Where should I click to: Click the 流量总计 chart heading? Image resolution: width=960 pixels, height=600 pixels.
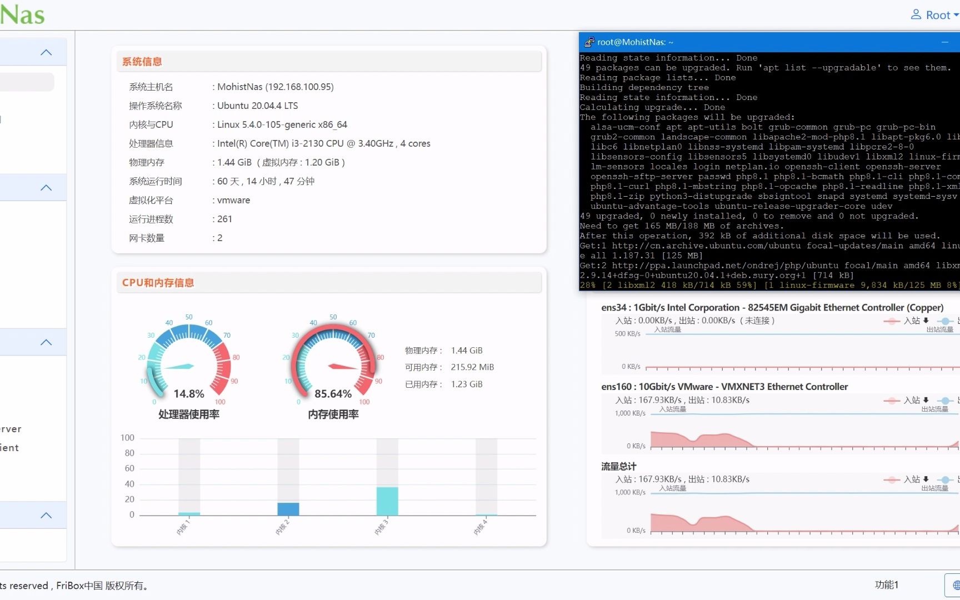619,467
